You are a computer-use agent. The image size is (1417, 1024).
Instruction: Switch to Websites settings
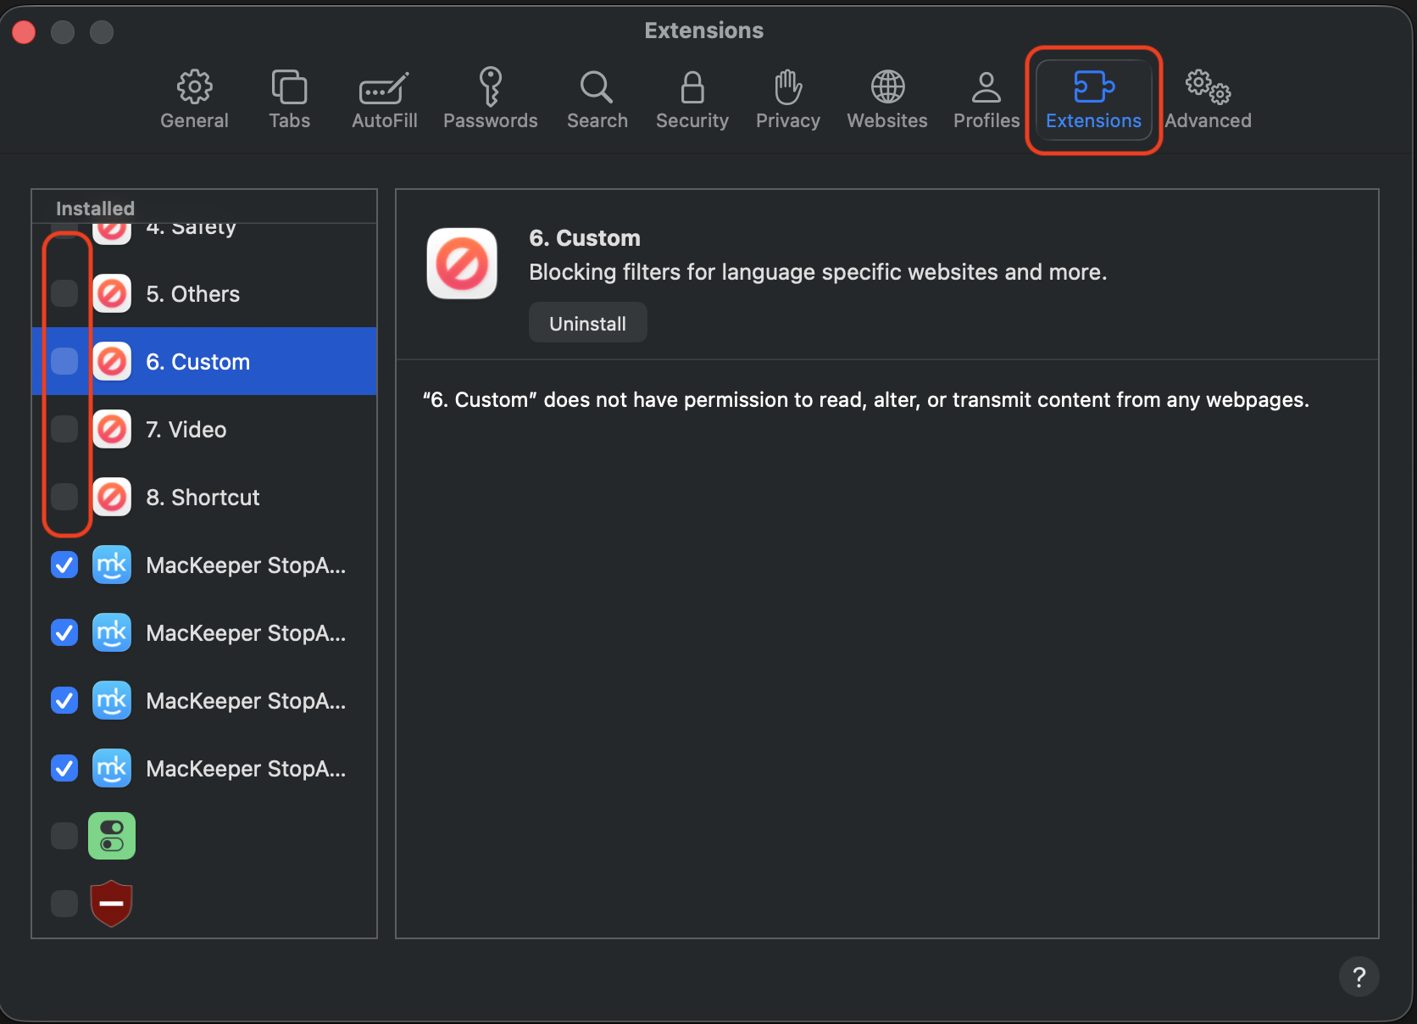pos(886,99)
